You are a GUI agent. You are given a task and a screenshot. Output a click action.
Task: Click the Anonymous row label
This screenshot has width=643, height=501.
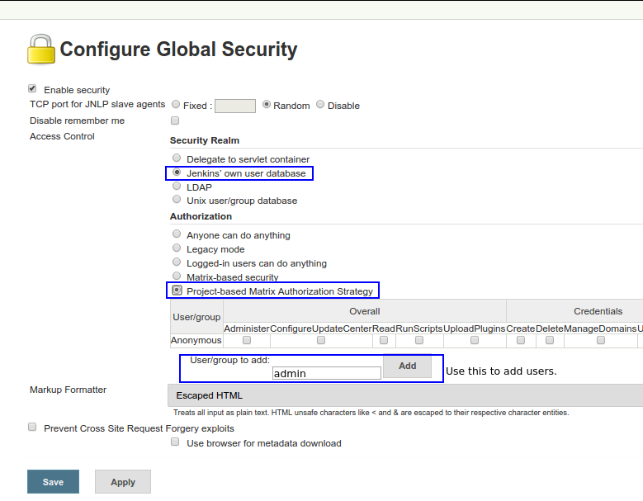pyautogui.click(x=196, y=340)
